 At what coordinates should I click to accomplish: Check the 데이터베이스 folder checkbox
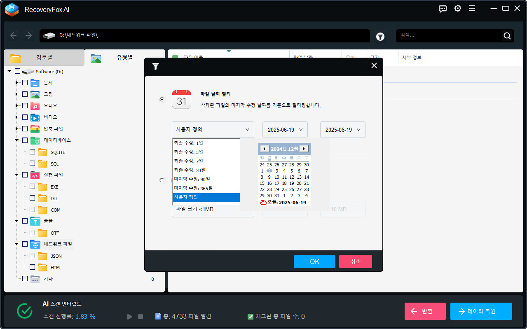(x=24, y=140)
